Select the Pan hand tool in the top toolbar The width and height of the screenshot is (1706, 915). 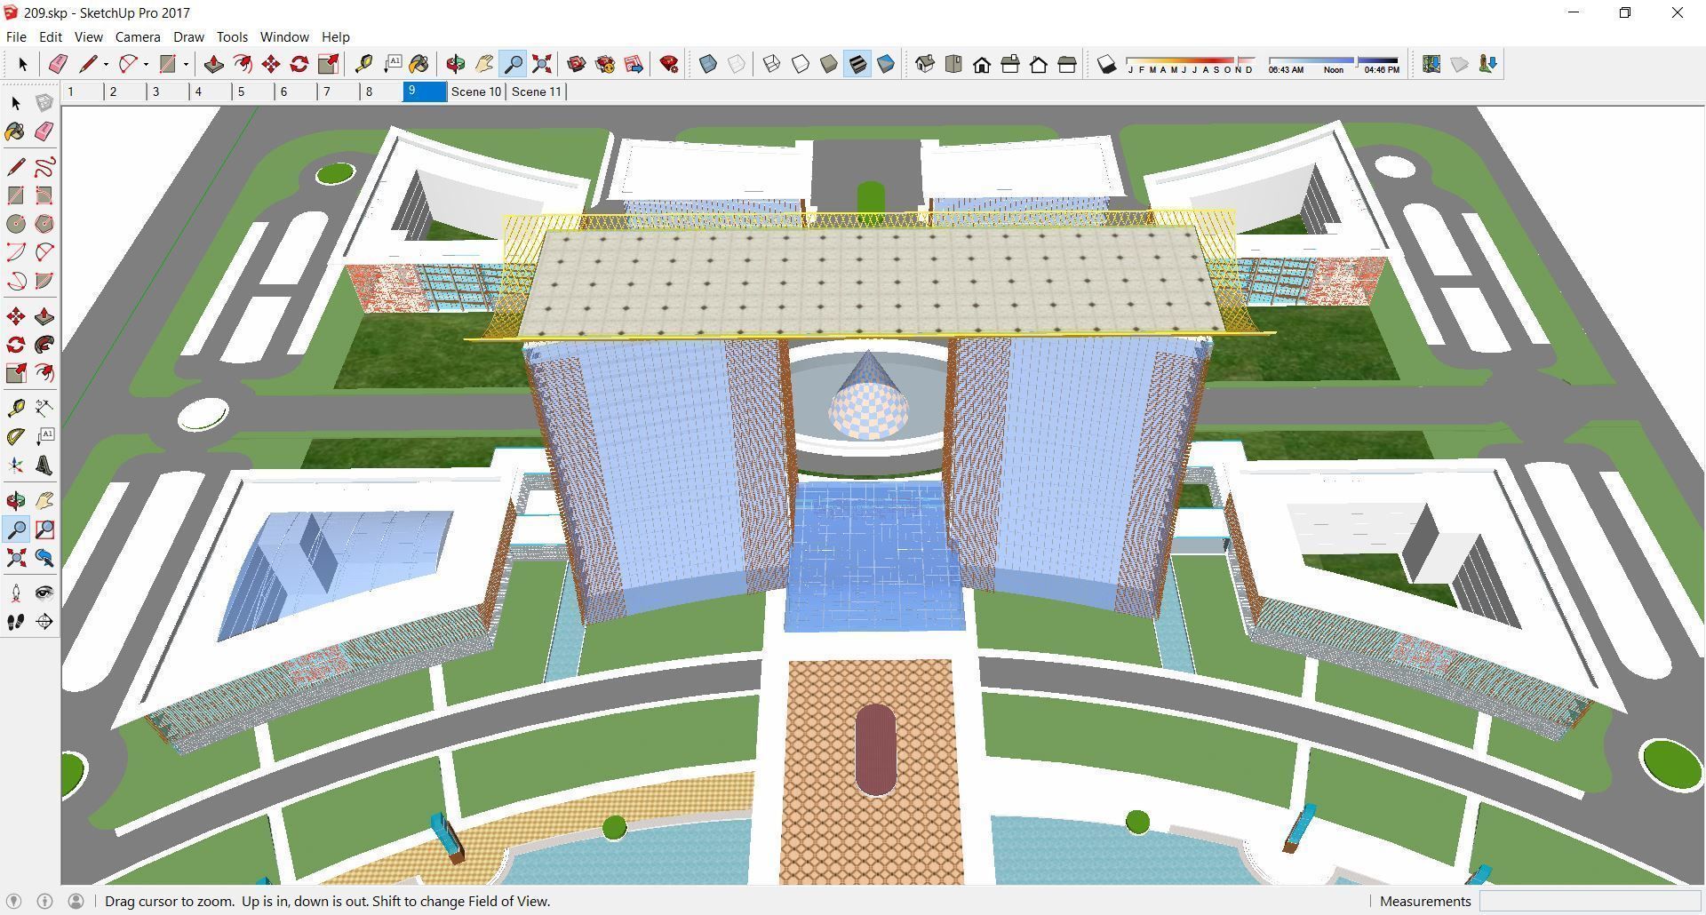484,64
